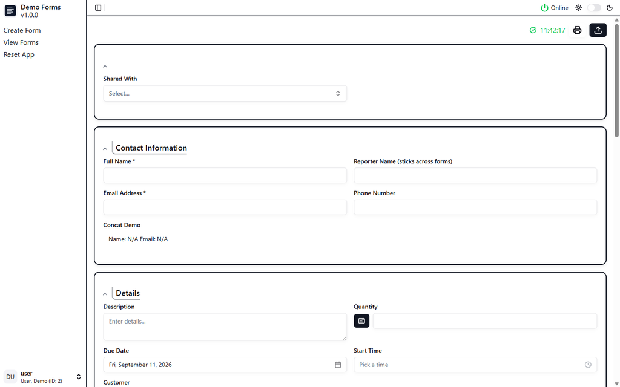The width and height of the screenshot is (620, 387).
Task: Go to View Forms in sidebar
Action: tap(21, 42)
